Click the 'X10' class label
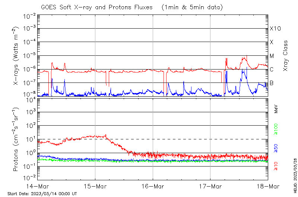Screen dimensions: 298x197 [275, 29]
